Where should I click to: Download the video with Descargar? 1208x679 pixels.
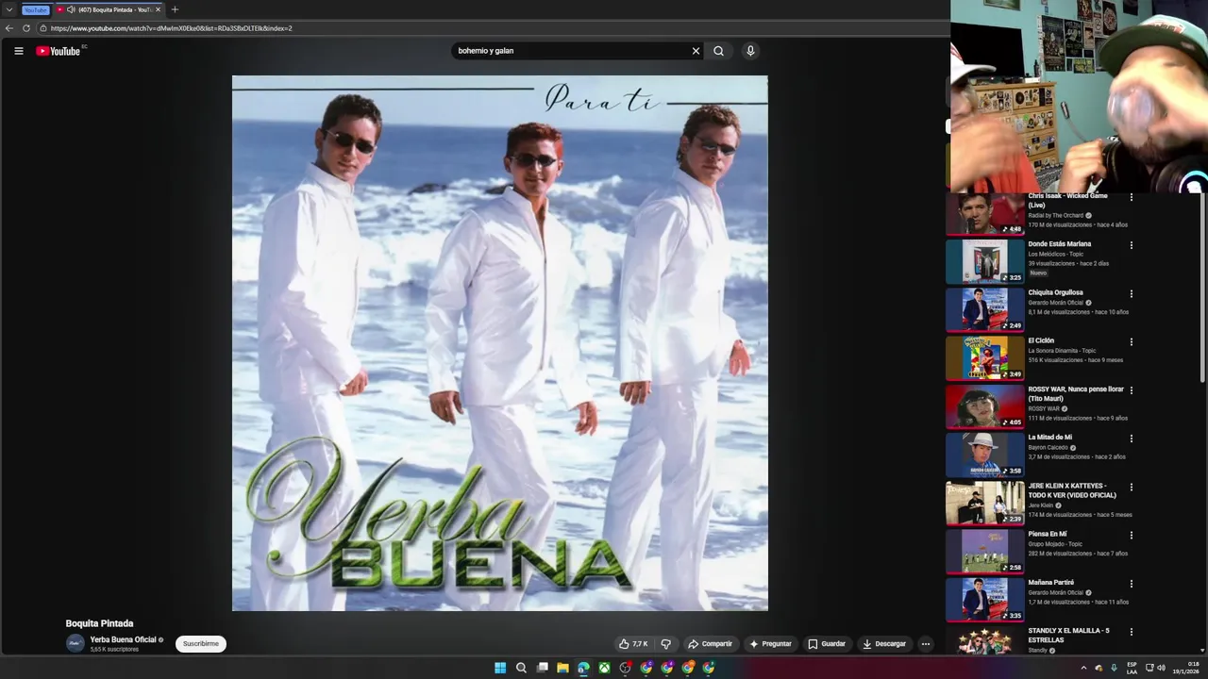point(884,644)
